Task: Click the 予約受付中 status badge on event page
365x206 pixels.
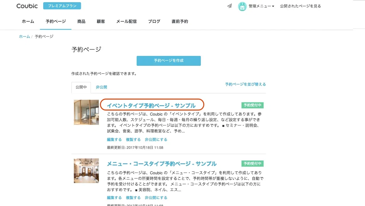Action: [253, 105]
